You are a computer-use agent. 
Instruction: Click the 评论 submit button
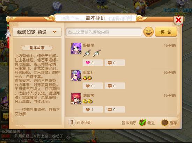[x=166, y=32]
